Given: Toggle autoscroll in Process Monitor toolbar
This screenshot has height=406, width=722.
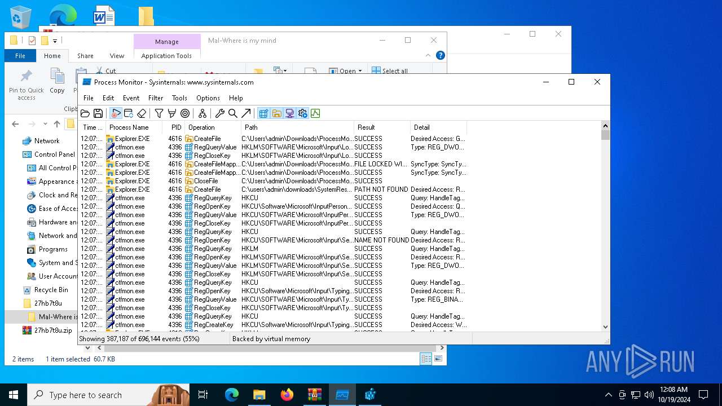Looking at the screenshot, I should 129,113.
